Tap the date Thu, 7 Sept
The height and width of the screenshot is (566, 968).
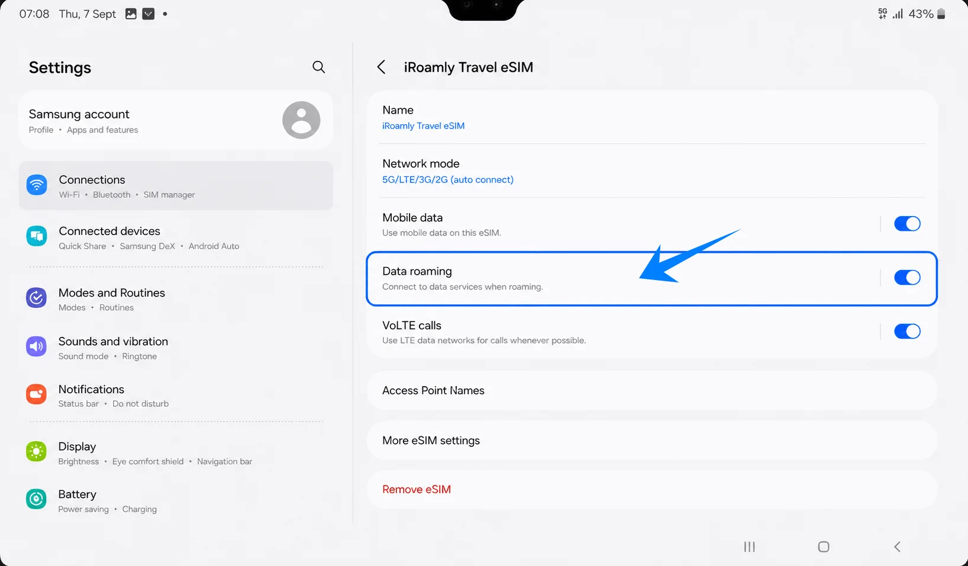click(88, 14)
